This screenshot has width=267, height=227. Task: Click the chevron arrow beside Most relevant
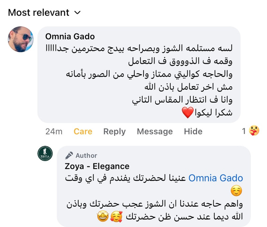point(77,13)
